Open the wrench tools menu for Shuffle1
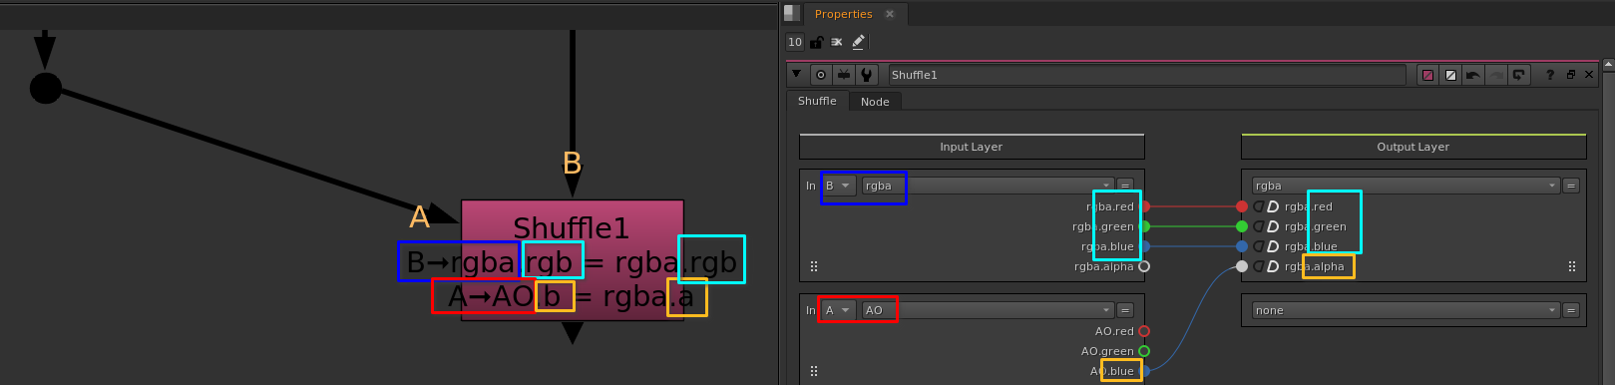The image size is (1615, 385). 867,75
